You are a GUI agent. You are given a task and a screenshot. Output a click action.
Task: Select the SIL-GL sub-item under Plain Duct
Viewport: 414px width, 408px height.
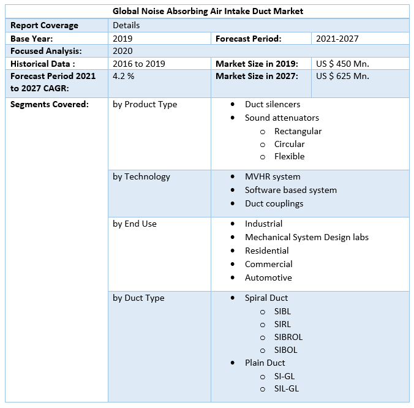click(x=287, y=388)
